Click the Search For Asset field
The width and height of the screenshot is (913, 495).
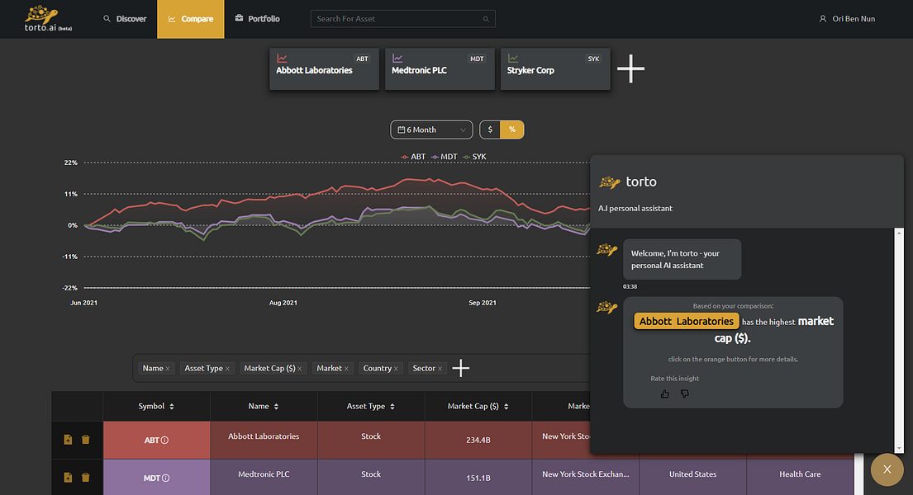click(x=403, y=19)
